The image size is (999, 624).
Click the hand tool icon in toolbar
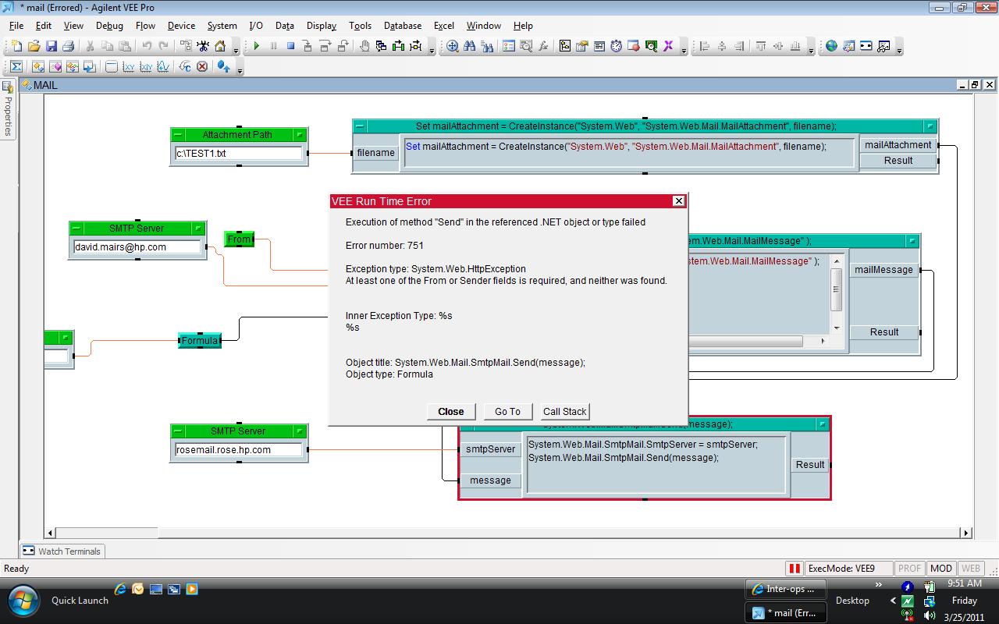coord(364,47)
